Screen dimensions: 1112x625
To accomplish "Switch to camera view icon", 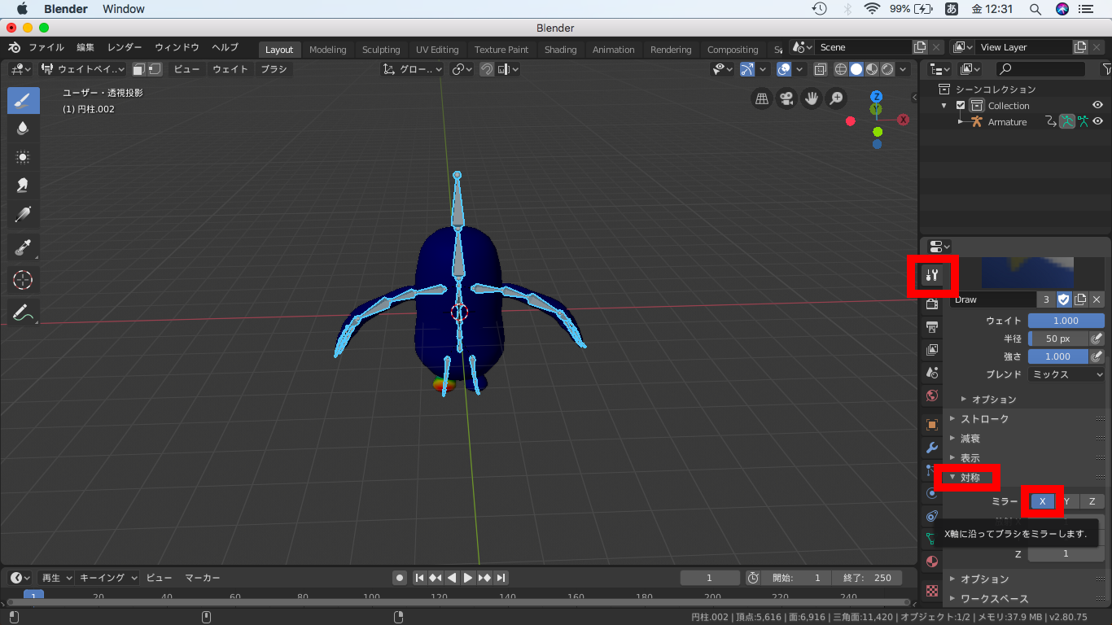I will [x=786, y=98].
